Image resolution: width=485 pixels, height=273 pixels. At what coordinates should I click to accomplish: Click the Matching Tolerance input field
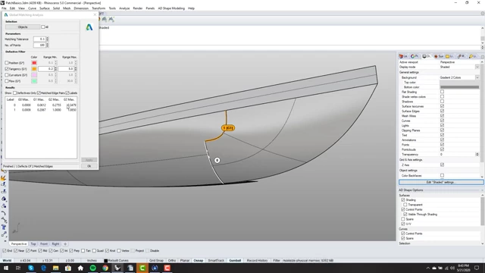[x=39, y=39]
